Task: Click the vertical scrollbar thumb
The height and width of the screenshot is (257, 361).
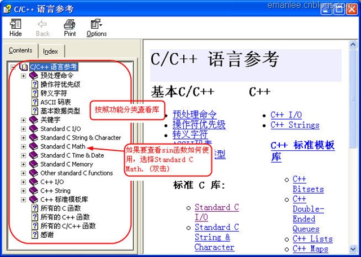Action: (353, 98)
